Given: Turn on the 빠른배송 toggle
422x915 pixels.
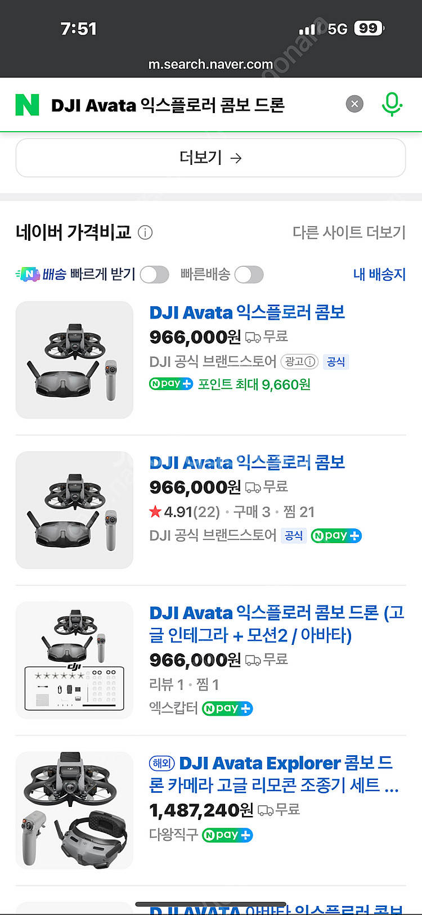Looking at the screenshot, I should click(x=249, y=275).
